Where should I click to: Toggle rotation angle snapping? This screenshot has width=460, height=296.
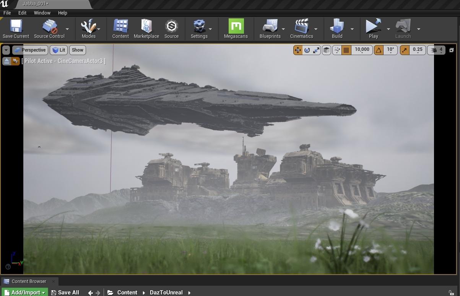(379, 50)
